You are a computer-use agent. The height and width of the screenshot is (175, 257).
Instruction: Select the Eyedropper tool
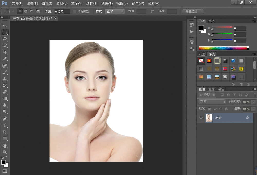point(5,59)
